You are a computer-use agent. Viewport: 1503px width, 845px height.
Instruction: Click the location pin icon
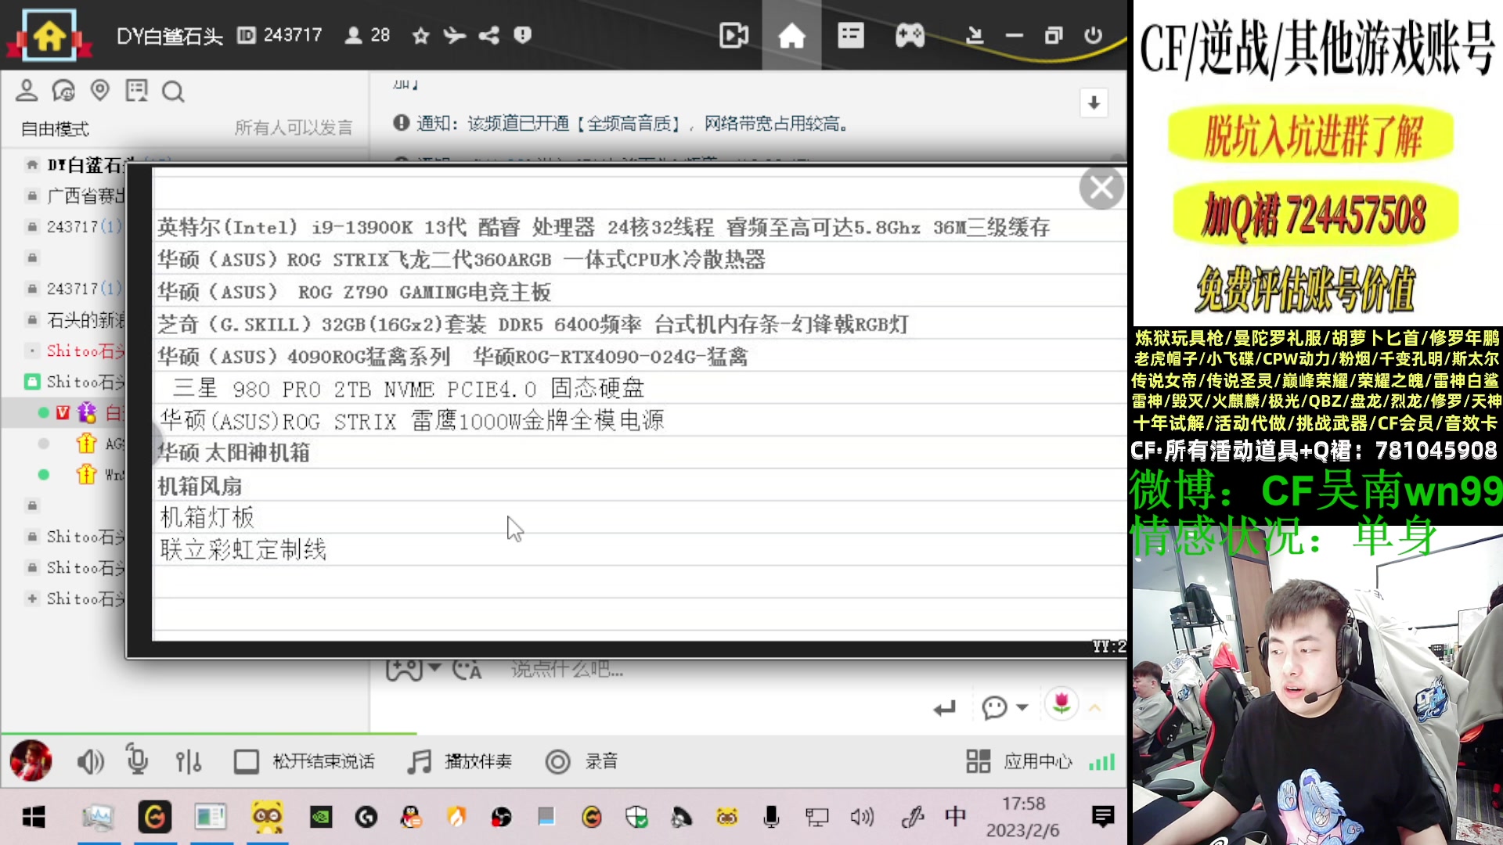(x=100, y=91)
